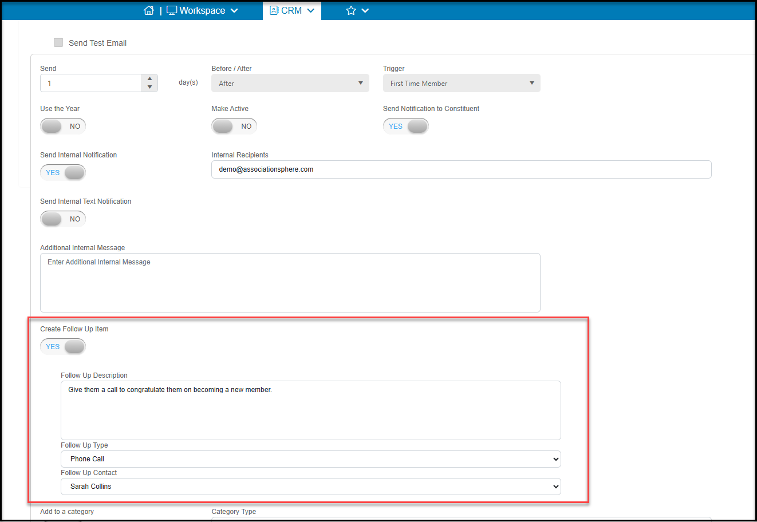
Task: Open the CRM tab
Action: [x=292, y=10]
